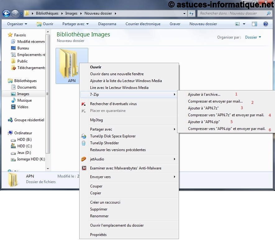Screen dimensions: 275x240
Task: Click the Public folder icon
Action: tap(13, 61)
